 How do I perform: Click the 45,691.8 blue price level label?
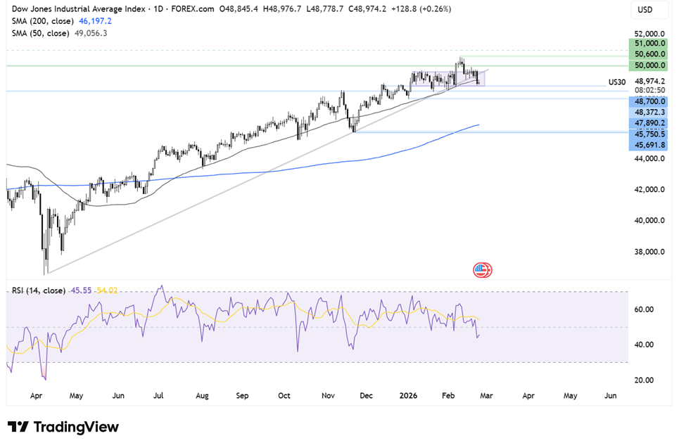pos(648,145)
